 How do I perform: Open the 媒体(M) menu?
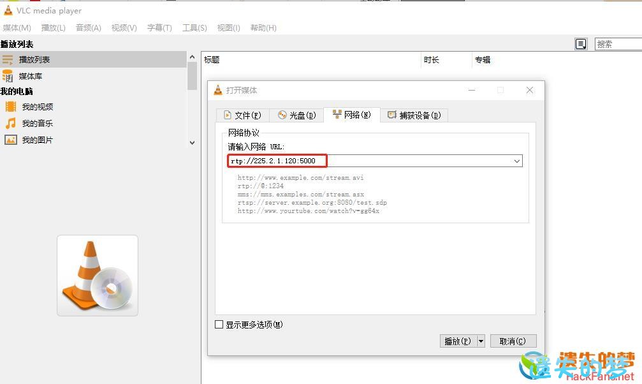(17, 28)
